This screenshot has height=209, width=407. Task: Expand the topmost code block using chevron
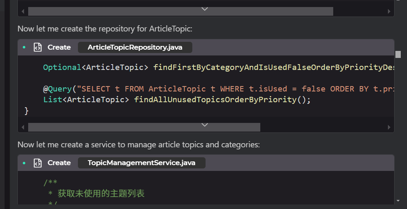205,9
